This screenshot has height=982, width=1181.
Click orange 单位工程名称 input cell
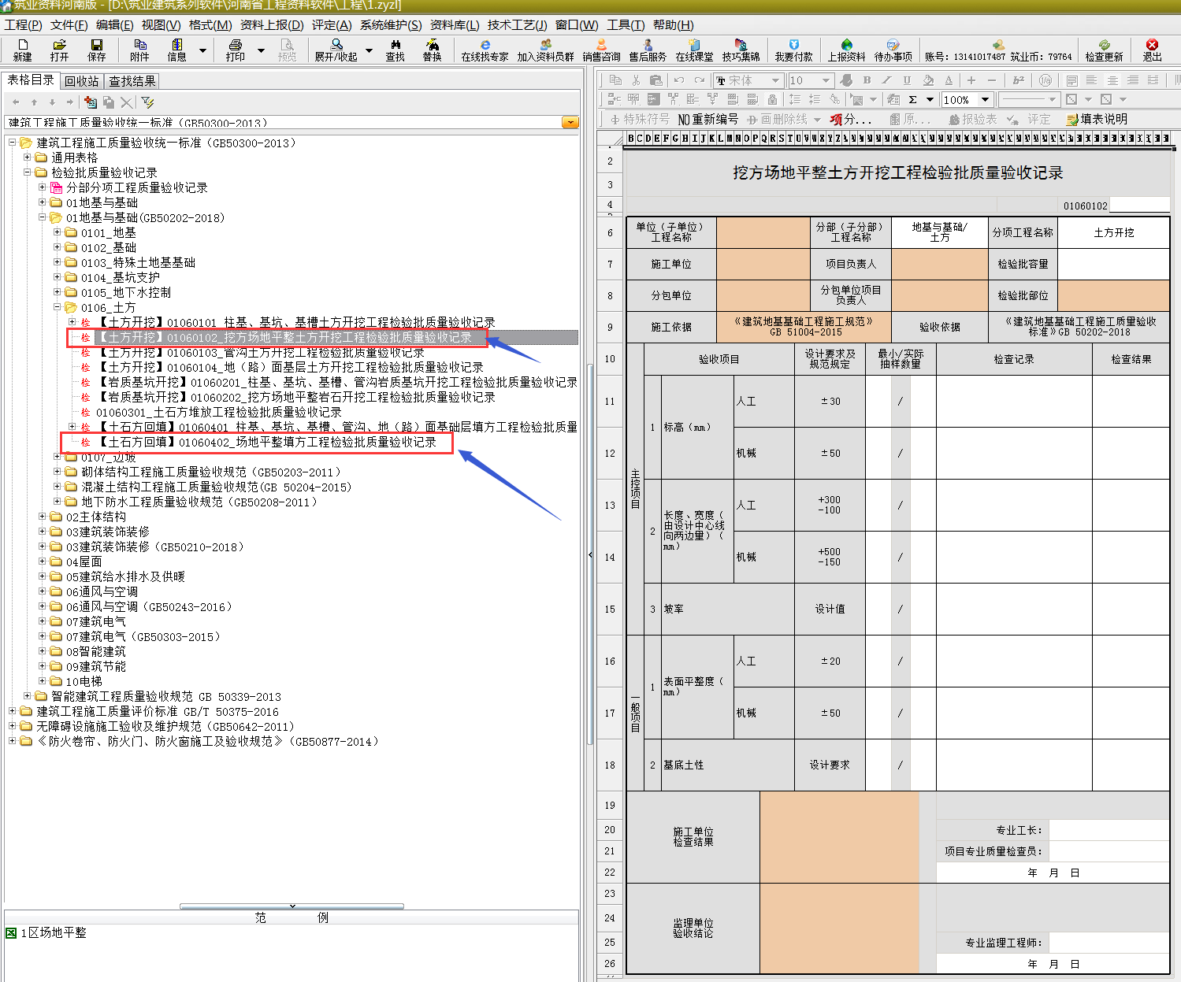[763, 232]
